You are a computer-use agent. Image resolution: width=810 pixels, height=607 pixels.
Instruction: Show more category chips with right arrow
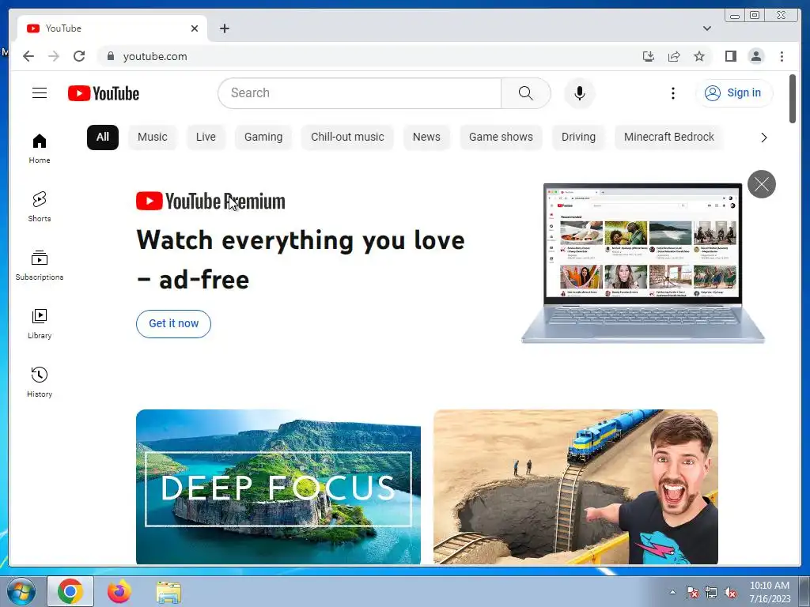(763, 138)
